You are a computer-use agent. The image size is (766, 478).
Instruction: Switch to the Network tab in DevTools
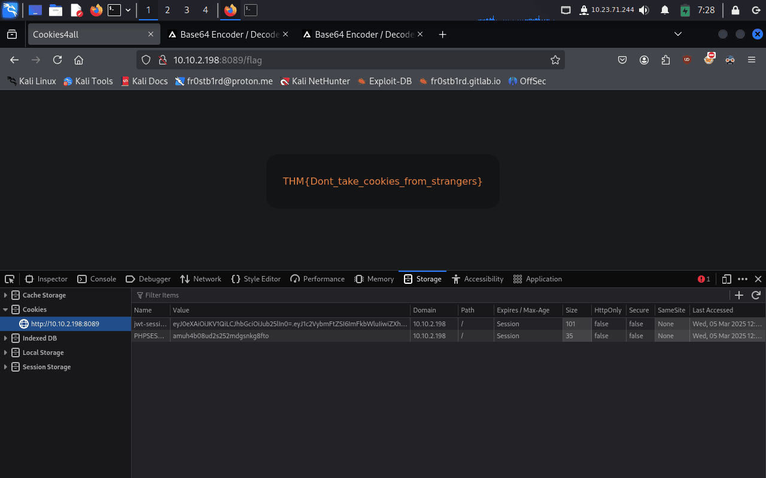pos(200,279)
